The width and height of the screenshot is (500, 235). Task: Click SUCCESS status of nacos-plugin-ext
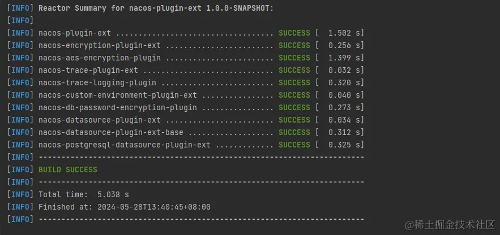[294, 33]
